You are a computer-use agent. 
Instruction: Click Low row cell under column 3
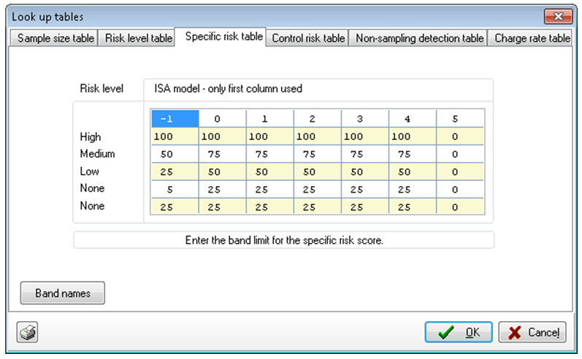365,171
